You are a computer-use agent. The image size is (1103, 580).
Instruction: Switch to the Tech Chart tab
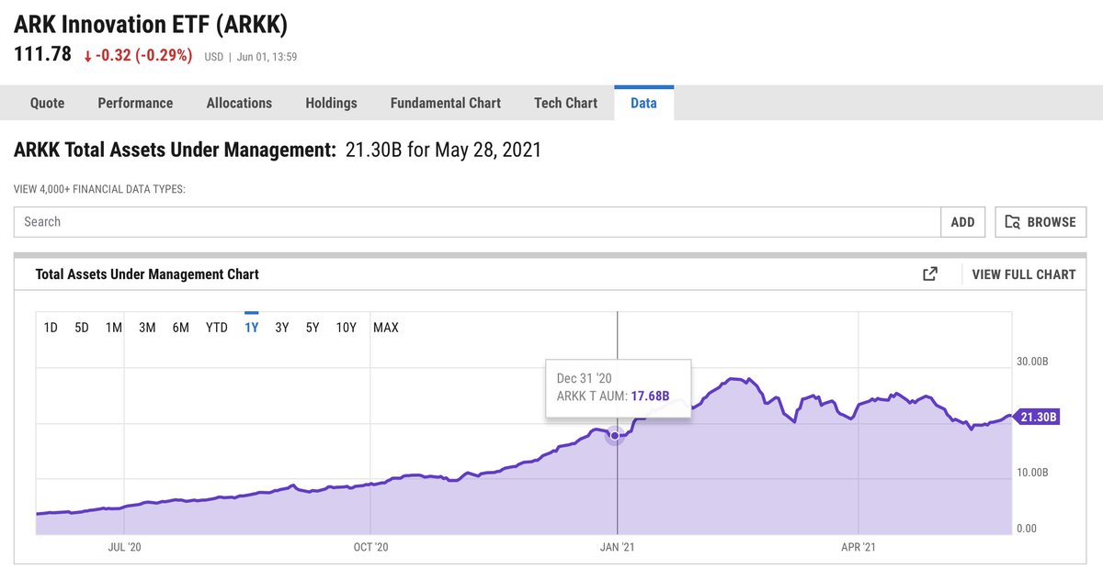[x=565, y=103]
